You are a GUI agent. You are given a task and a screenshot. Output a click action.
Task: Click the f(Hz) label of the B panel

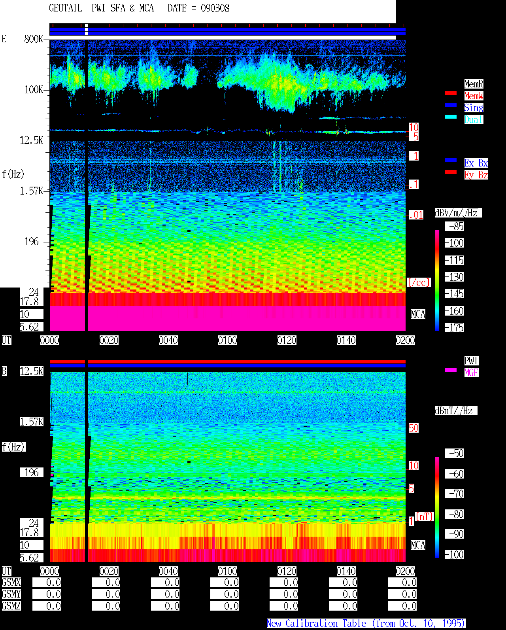tap(13, 447)
